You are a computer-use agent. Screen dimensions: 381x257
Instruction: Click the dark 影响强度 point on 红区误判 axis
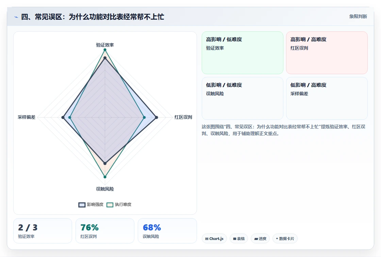click(156, 117)
